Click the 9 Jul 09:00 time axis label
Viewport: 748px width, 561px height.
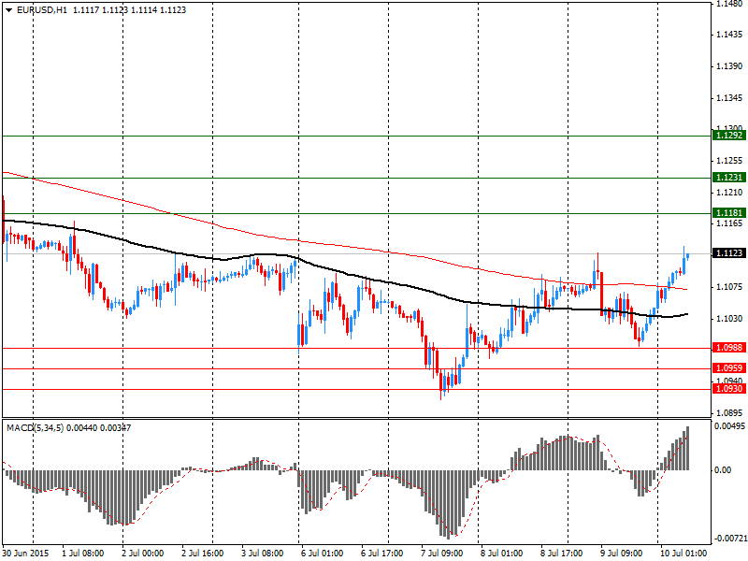[x=622, y=554]
